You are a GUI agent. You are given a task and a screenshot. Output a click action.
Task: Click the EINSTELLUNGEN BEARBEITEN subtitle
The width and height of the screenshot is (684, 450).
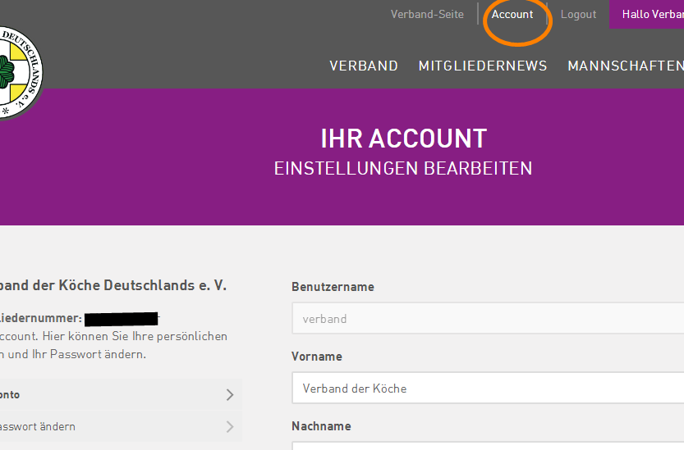[403, 169]
